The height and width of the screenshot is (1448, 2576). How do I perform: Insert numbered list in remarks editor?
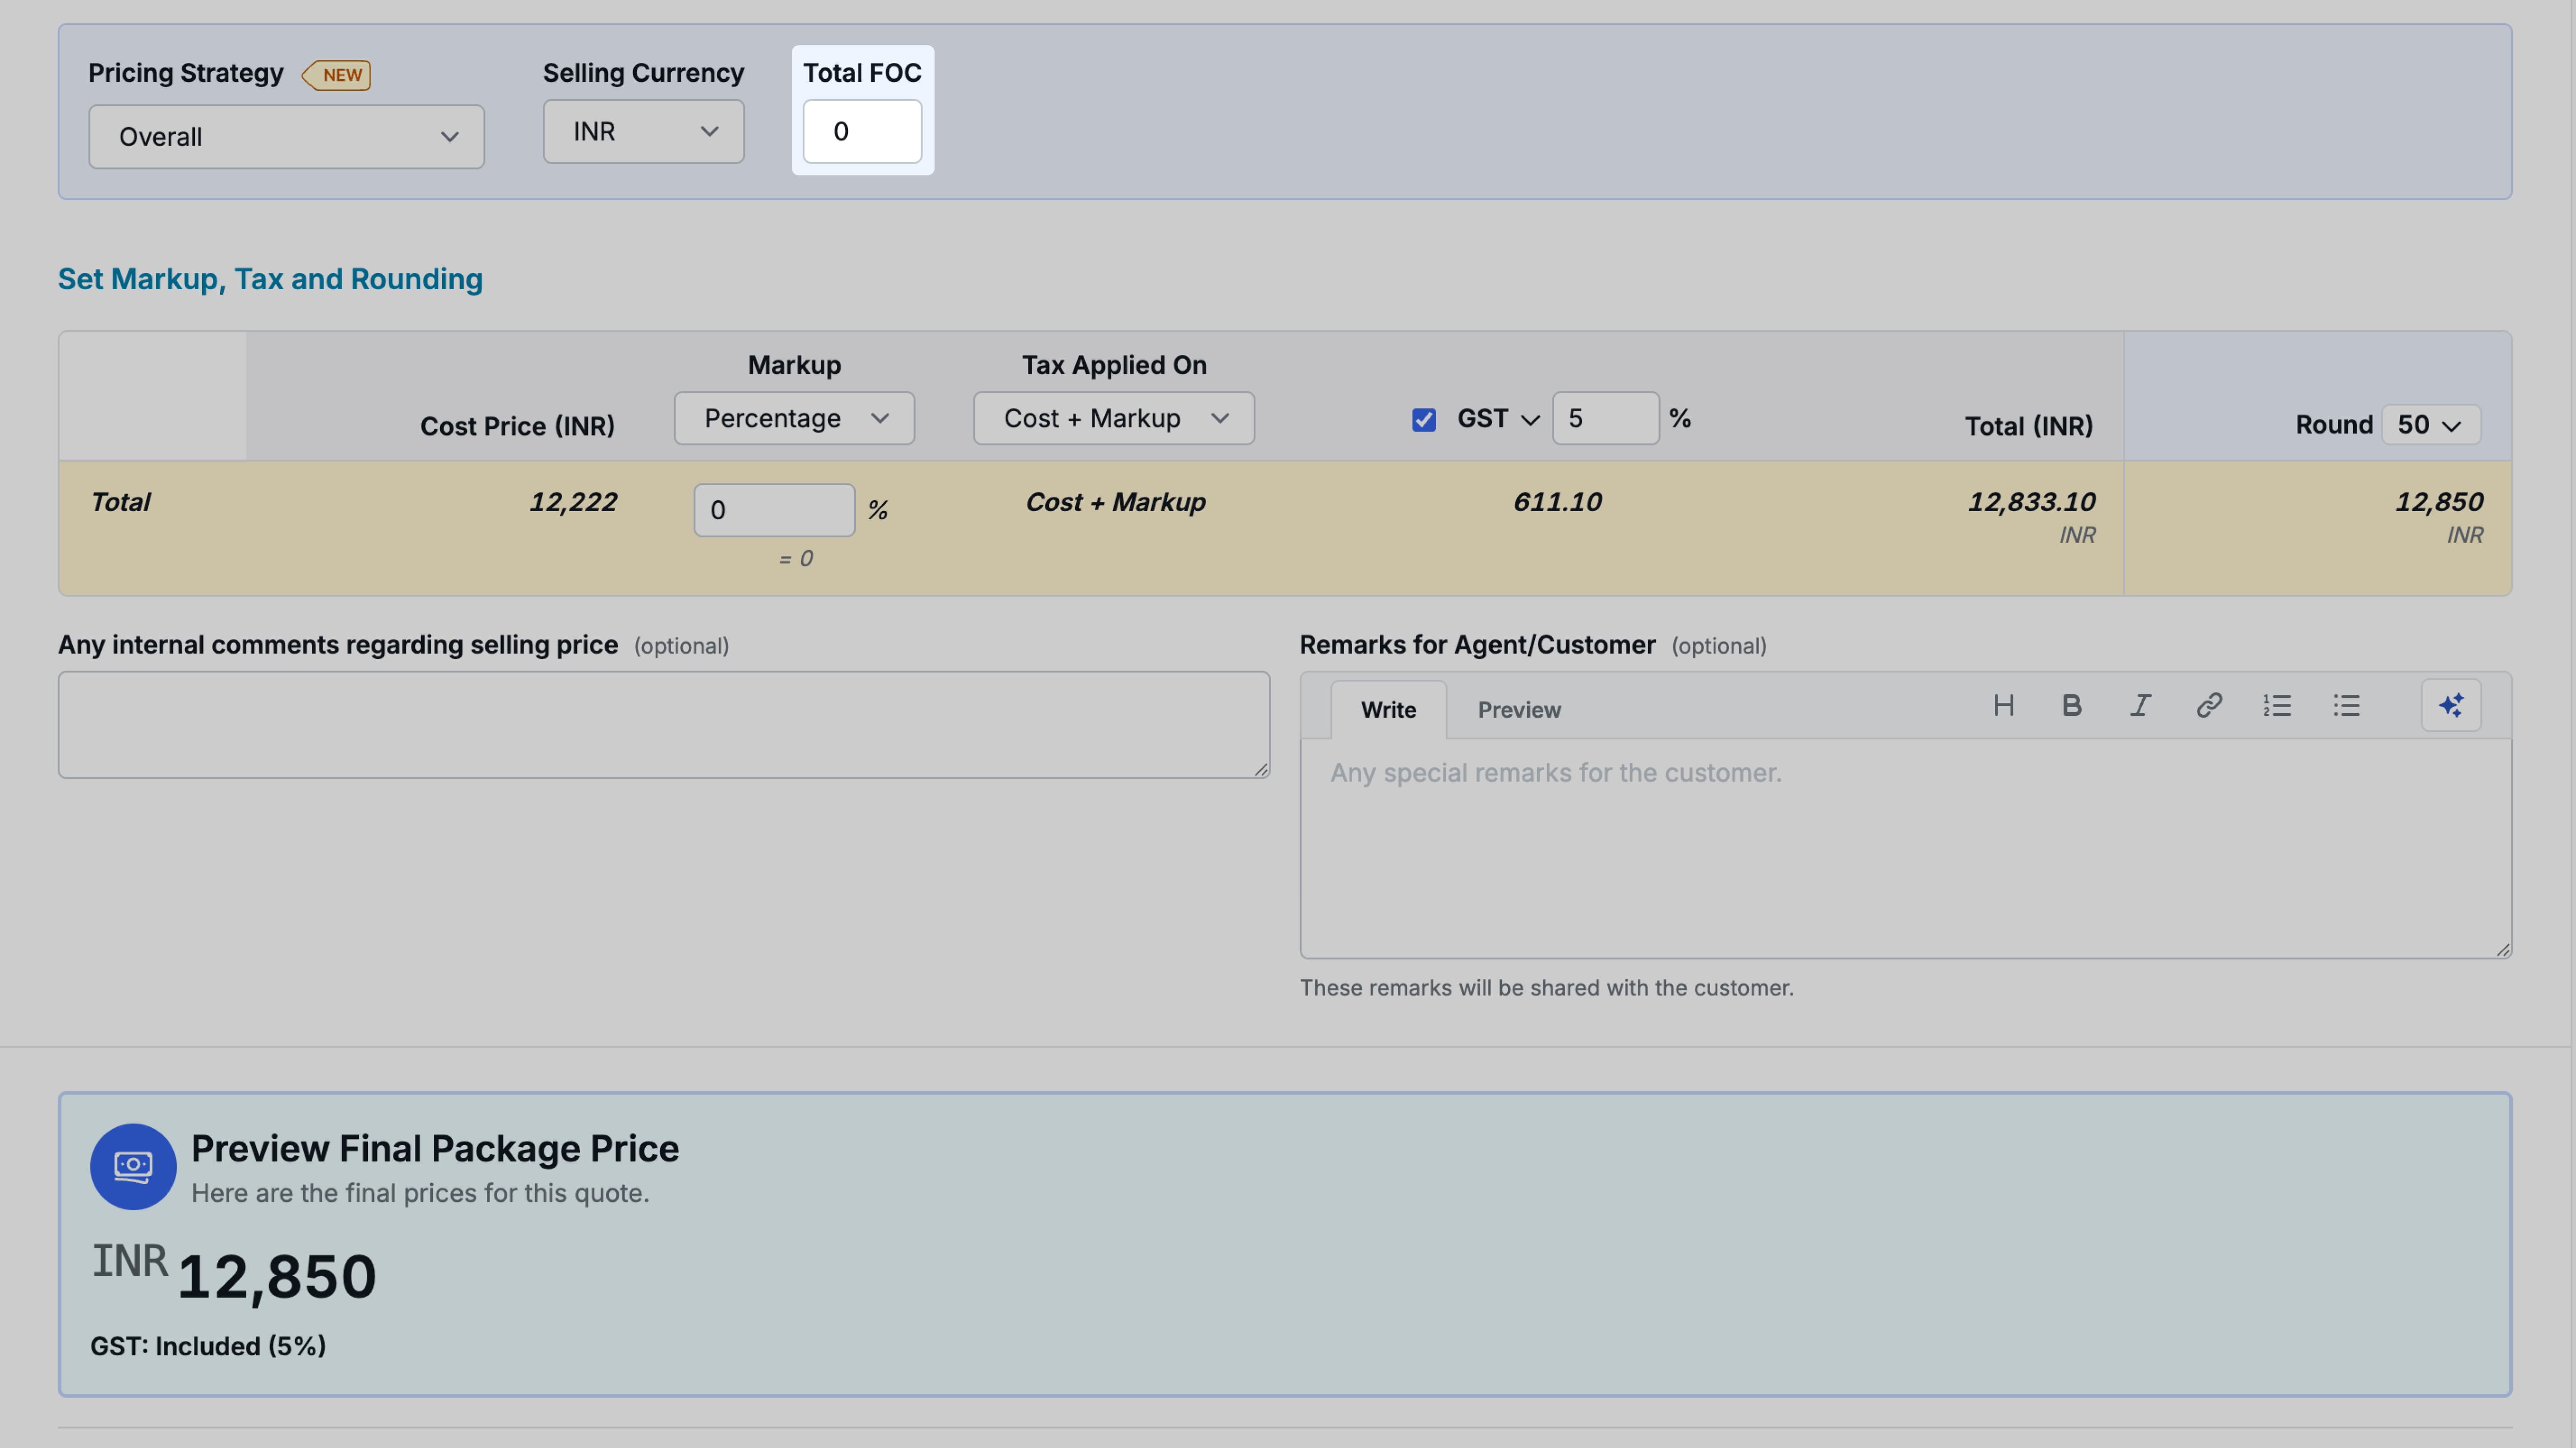2277,706
